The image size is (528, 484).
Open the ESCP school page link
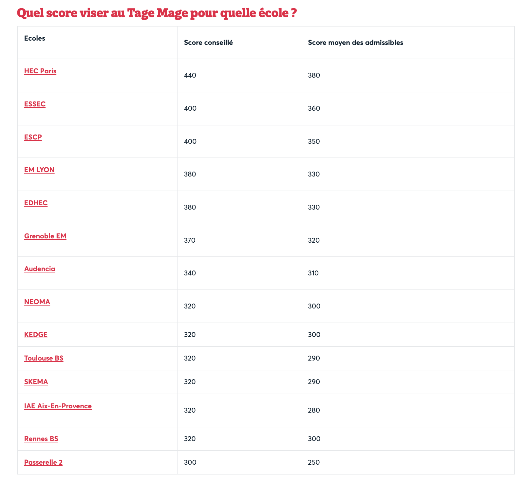pos(33,137)
